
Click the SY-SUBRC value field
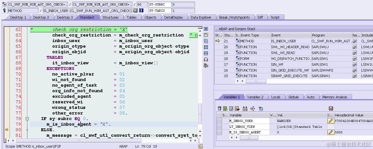(183, 4)
